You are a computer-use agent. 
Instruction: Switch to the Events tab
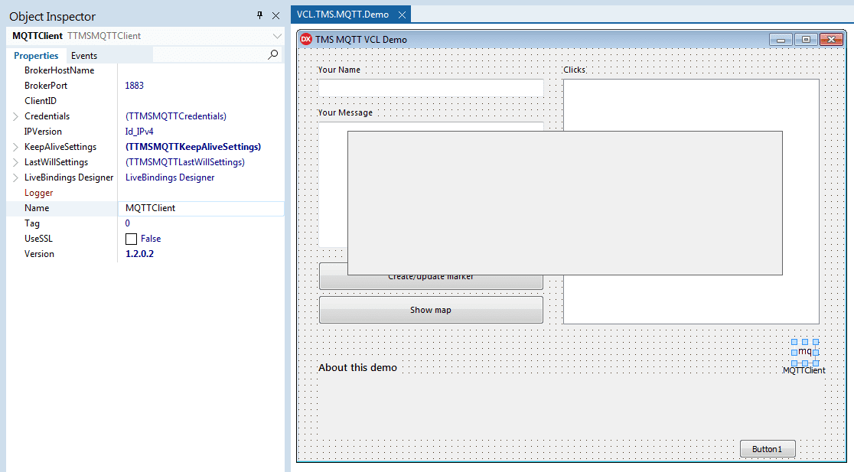pos(84,56)
